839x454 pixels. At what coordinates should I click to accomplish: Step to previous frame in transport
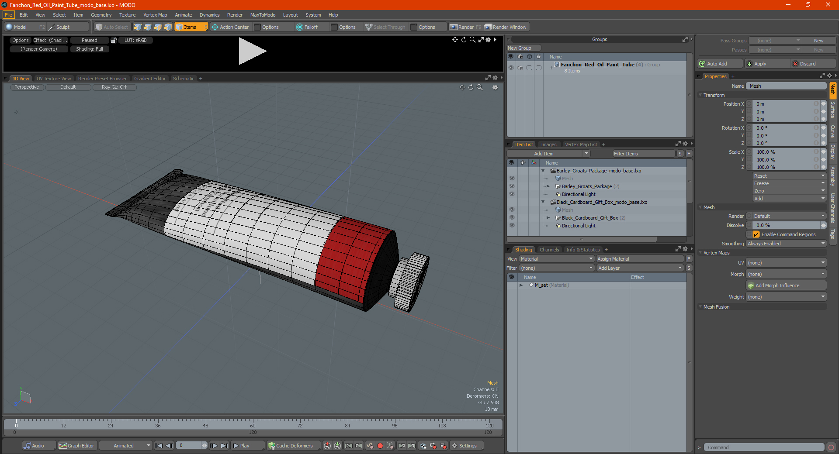(170, 446)
